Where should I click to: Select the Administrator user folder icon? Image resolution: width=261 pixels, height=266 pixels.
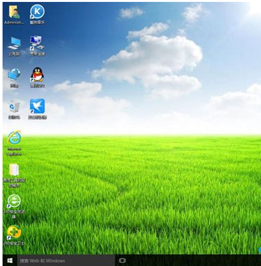14,12
